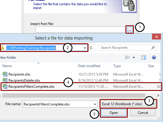Click the date 10/21/2013 5:26 PM
This screenshot has width=163, height=122.
point(93,74)
